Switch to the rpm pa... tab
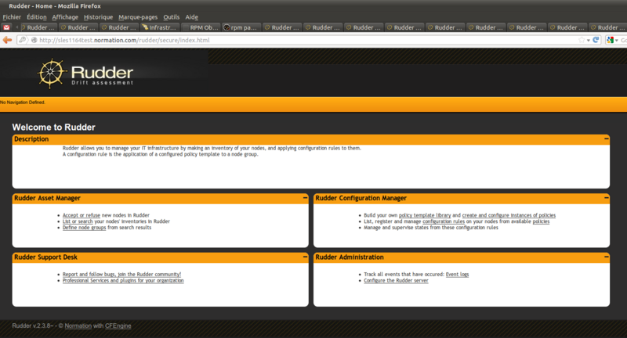The height and width of the screenshot is (338, 627). pyautogui.click(x=241, y=27)
